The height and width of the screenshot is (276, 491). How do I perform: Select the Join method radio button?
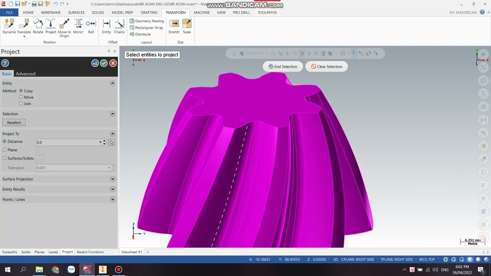click(x=21, y=103)
